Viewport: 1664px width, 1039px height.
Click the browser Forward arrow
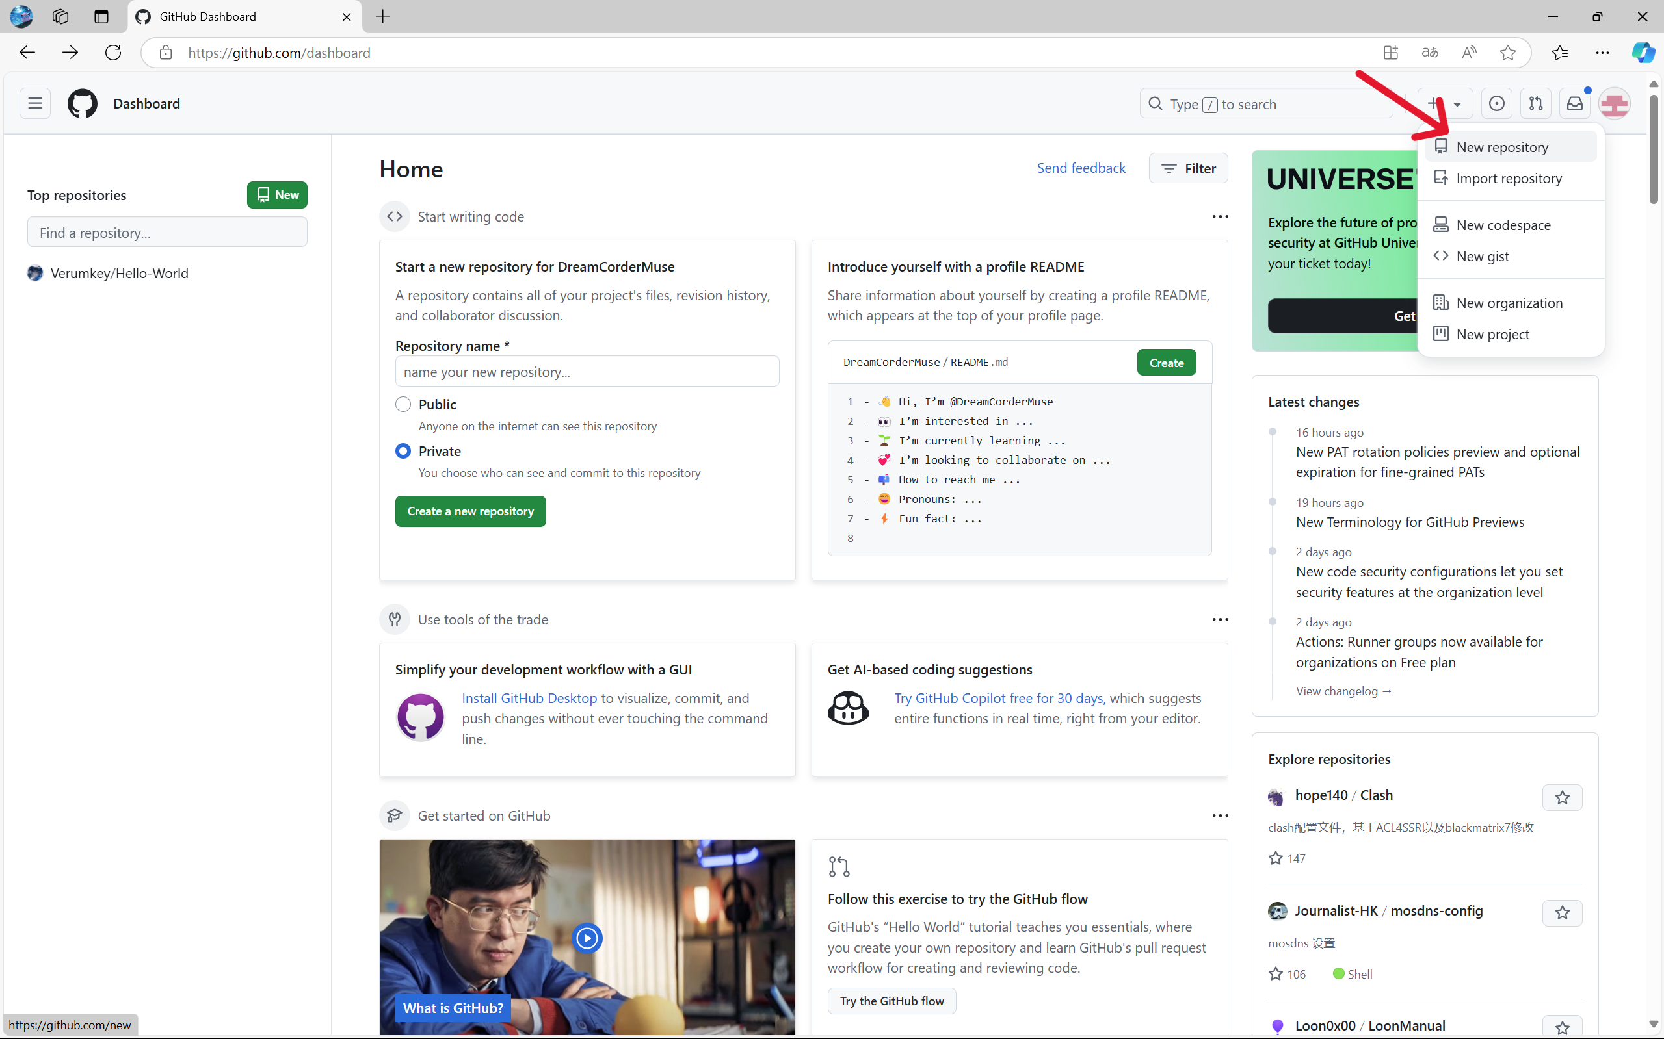coord(70,53)
